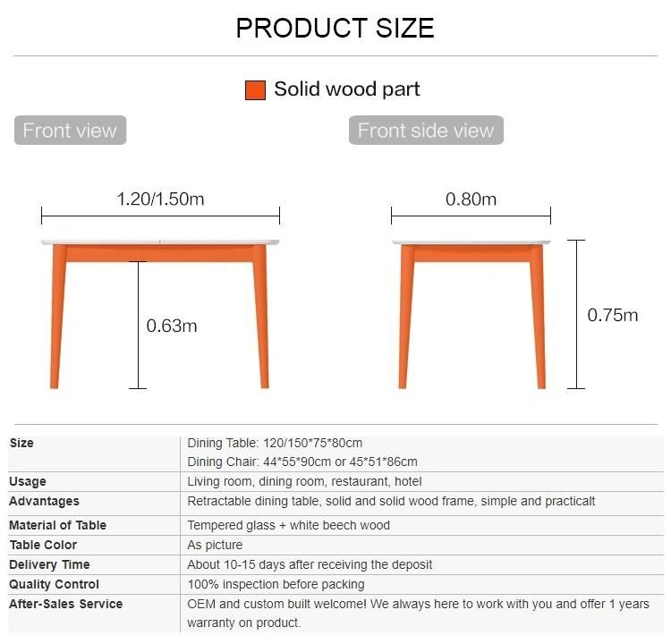Viewport: 671px width, 644px height.
Task: Click the 0.80m depth dimension text
Action: pyautogui.click(x=471, y=199)
